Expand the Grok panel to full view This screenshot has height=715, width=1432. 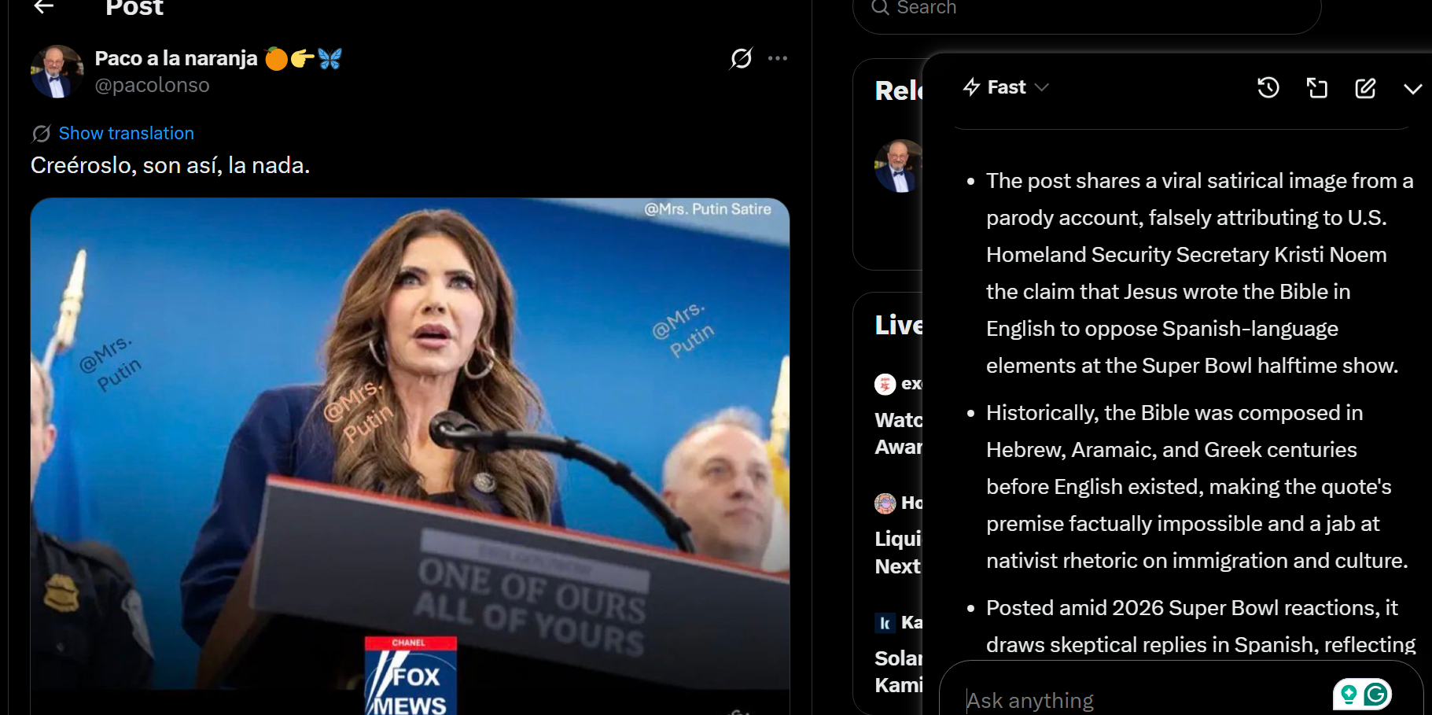pos(1317,88)
